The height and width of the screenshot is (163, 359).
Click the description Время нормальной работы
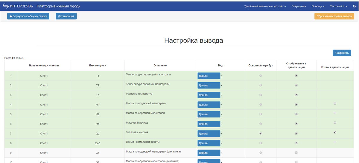point(143,142)
